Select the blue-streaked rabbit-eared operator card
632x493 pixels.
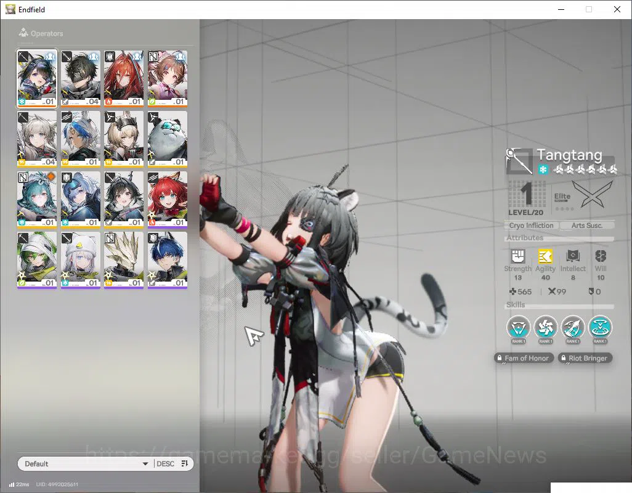click(x=80, y=139)
